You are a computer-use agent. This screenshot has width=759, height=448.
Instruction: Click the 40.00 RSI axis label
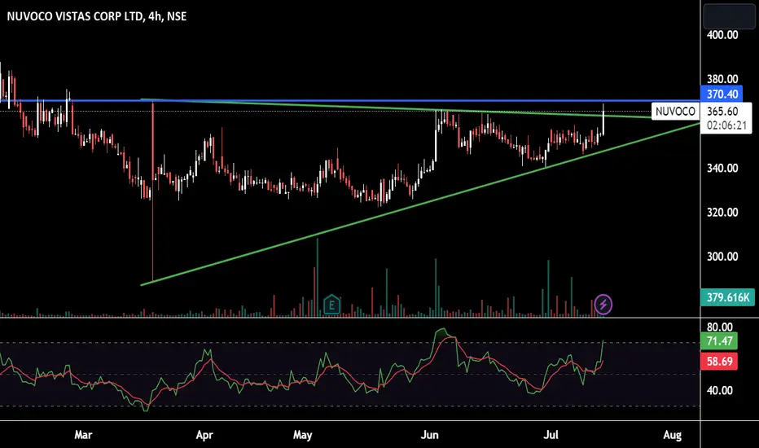(719, 390)
